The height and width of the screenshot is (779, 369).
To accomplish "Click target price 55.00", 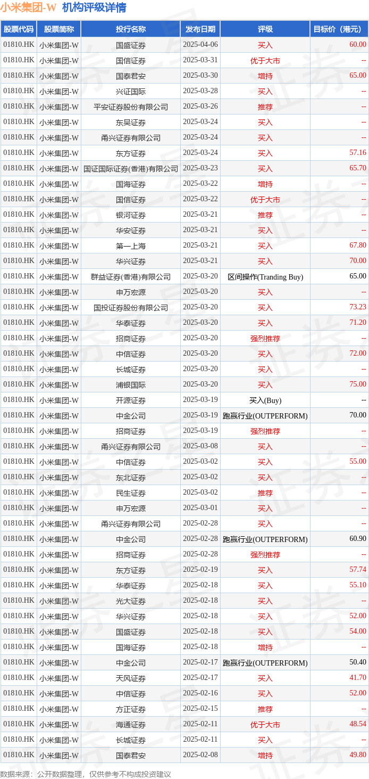I will click(x=358, y=462).
